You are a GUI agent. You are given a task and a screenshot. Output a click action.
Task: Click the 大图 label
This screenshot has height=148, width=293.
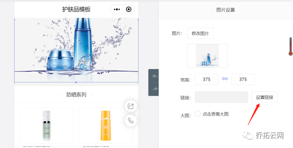click(185, 116)
